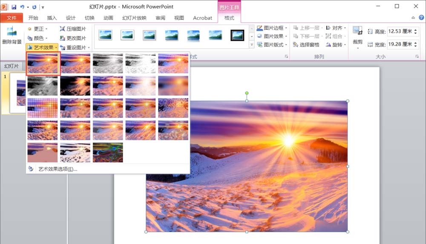Screen dimensions: 426x244
Task: Click the green rotation handle above the picture
Action: (247, 93)
